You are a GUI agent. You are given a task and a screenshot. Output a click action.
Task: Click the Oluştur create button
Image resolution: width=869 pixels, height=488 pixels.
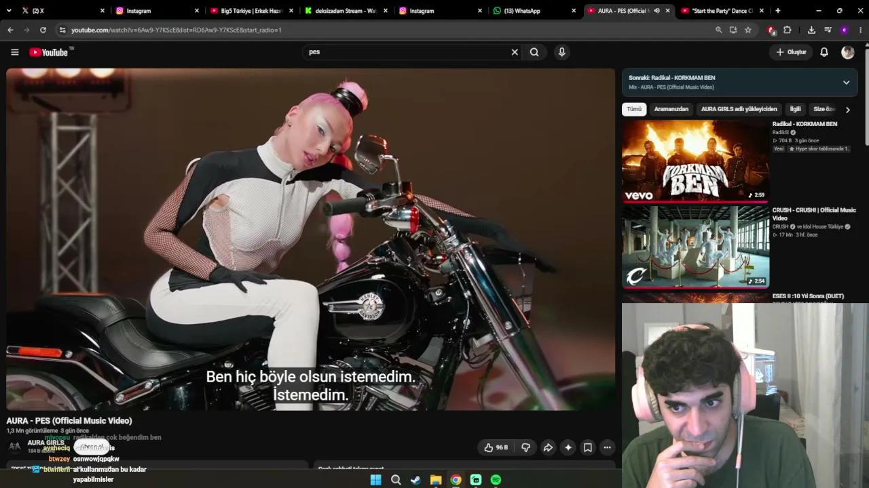click(x=792, y=52)
